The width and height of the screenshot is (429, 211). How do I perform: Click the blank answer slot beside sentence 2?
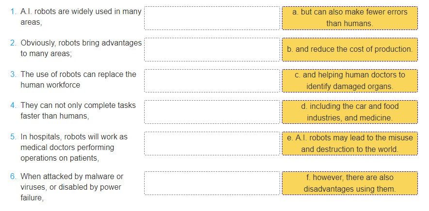point(212,49)
